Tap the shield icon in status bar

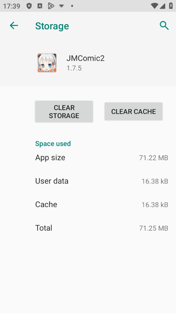[29, 6]
